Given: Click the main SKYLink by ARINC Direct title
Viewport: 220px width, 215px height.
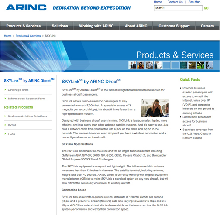Looking at the screenshot, I should click(x=91, y=82).
